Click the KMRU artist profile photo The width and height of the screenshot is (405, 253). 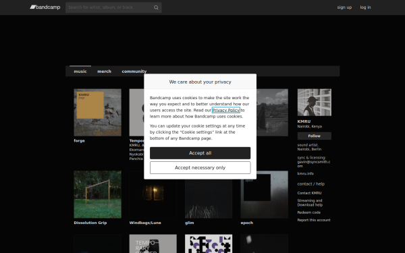pyautogui.click(x=315, y=103)
